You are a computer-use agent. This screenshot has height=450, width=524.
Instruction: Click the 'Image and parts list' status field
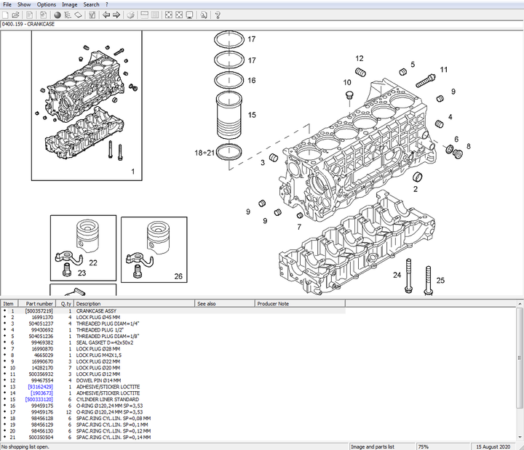point(381,446)
